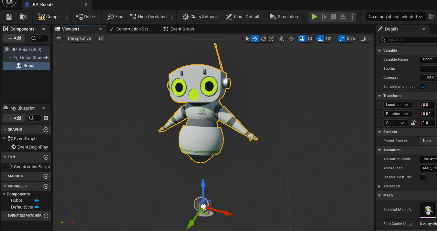Open play mode options three-dot menu

click(352, 17)
